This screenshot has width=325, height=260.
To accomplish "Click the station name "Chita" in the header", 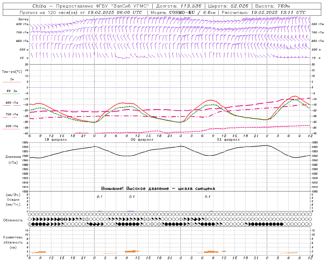I will 39,6.
